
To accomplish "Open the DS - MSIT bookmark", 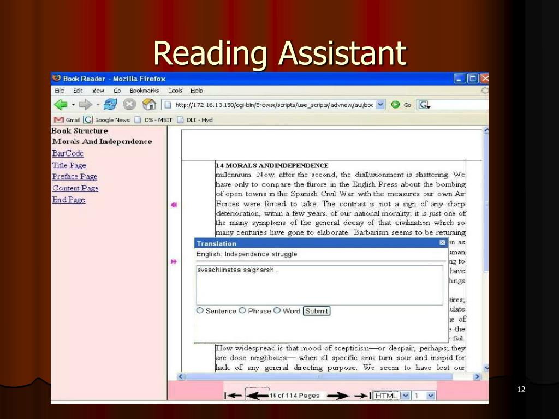I will click(x=153, y=120).
